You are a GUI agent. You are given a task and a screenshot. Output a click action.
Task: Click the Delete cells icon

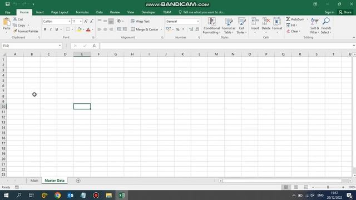266,22
